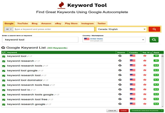Viewport: 165px width, 113px height.
Task: Switch to the Instagram tab
Action: tap(88, 23)
